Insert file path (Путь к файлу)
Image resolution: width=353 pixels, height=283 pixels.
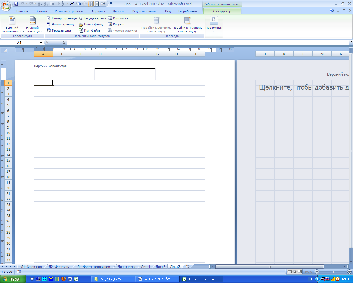pyautogui.click(x=91, y=24)
